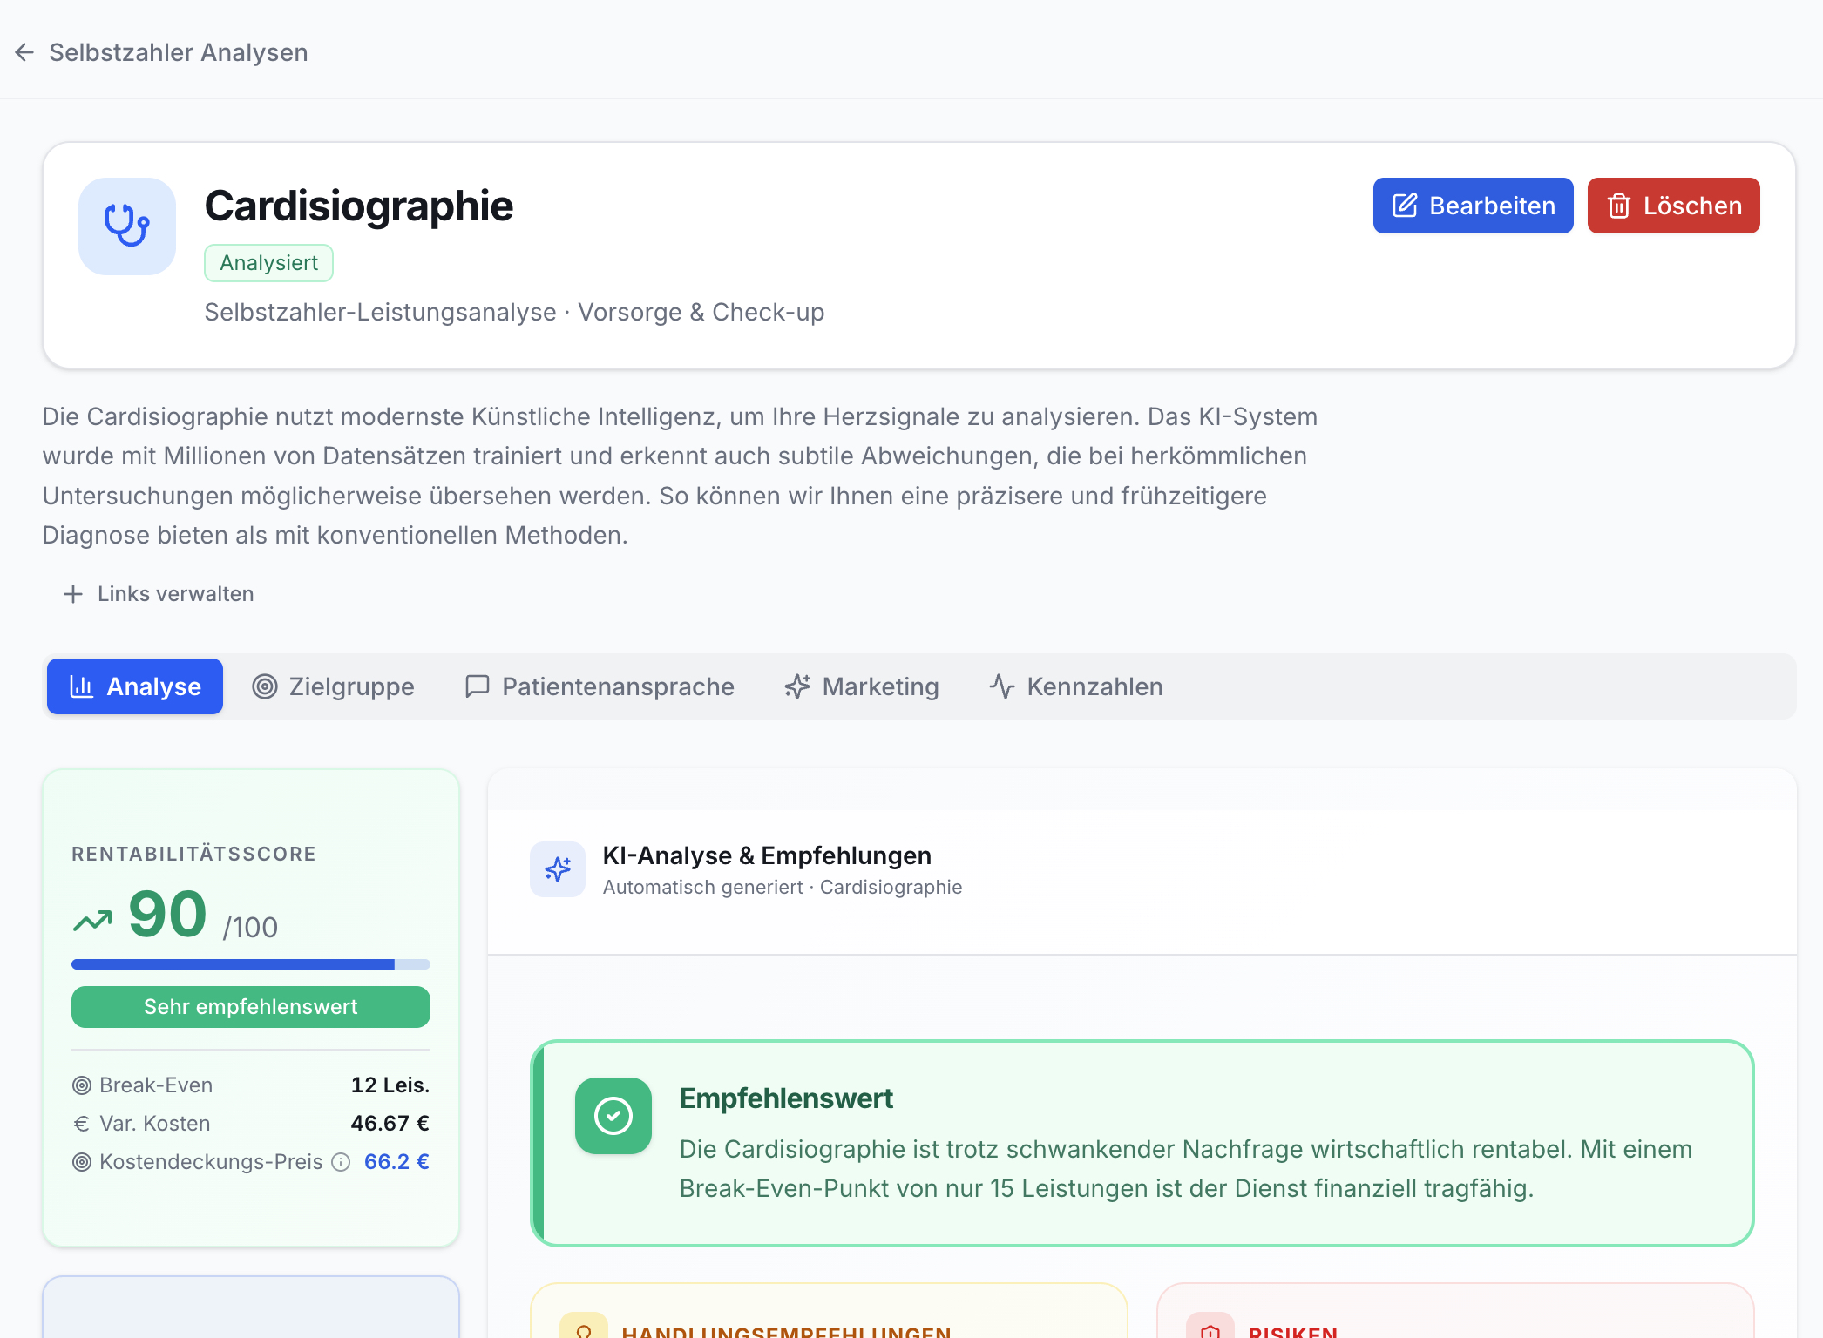Click the target icon beside Kostendeckungs-Preis
Viewport: 1823px width, 1338px height.
pyautogui.click(x=82, y=1162)
